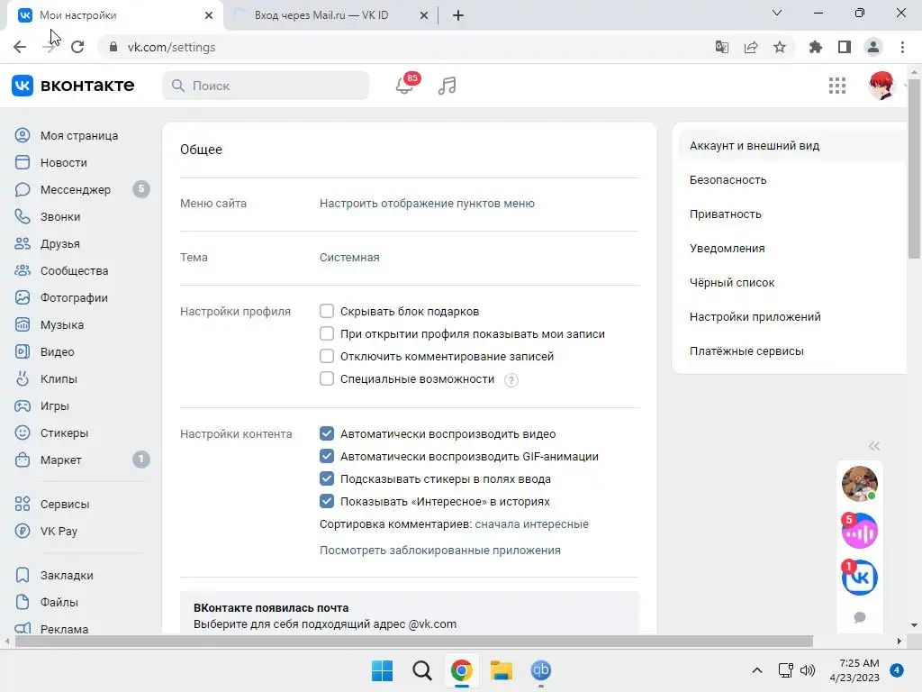Click the Новости sidebar icon

(23, 162)
